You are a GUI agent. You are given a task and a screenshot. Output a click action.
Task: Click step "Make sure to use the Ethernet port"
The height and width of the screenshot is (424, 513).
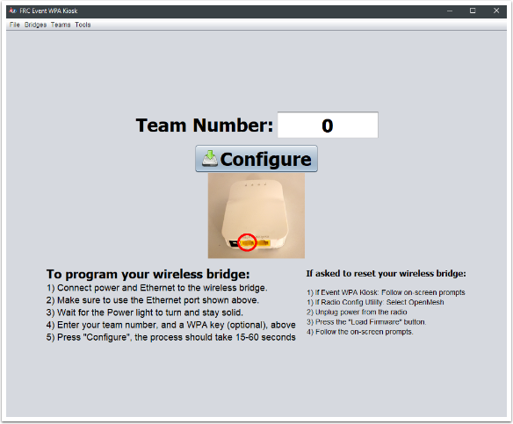click(153, 300)
